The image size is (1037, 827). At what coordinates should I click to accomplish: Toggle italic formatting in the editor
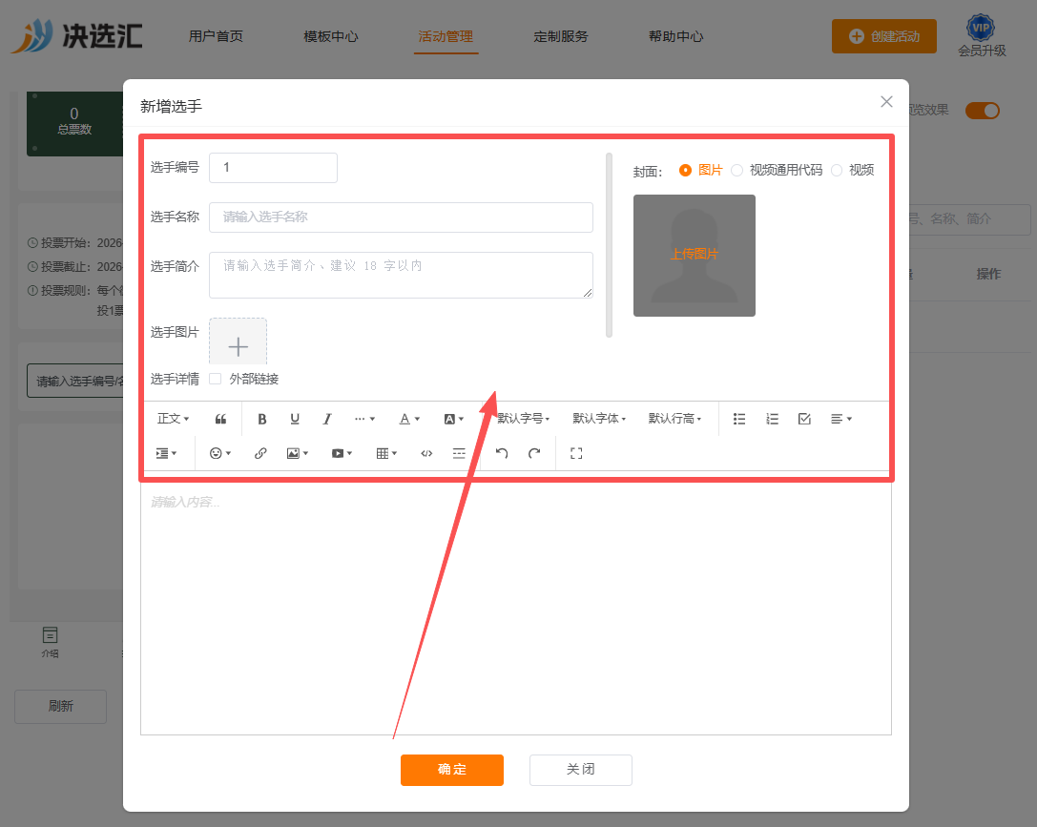coord(326,419)
